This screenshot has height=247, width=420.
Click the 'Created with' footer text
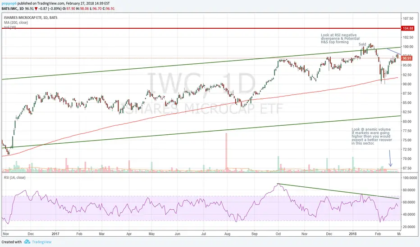pyautogui.click(x=12, y=242)
